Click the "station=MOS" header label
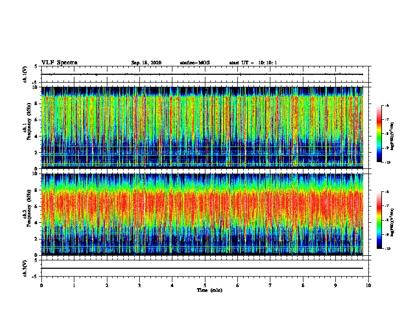 195,63
